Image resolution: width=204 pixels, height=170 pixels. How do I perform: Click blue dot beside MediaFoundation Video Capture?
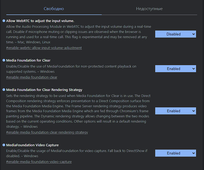4,145
